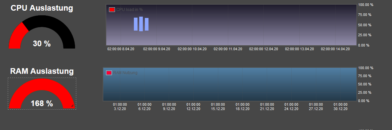Click the 75.00 % label on RAM chart
The image size is (392, 130).
[365, 76]
